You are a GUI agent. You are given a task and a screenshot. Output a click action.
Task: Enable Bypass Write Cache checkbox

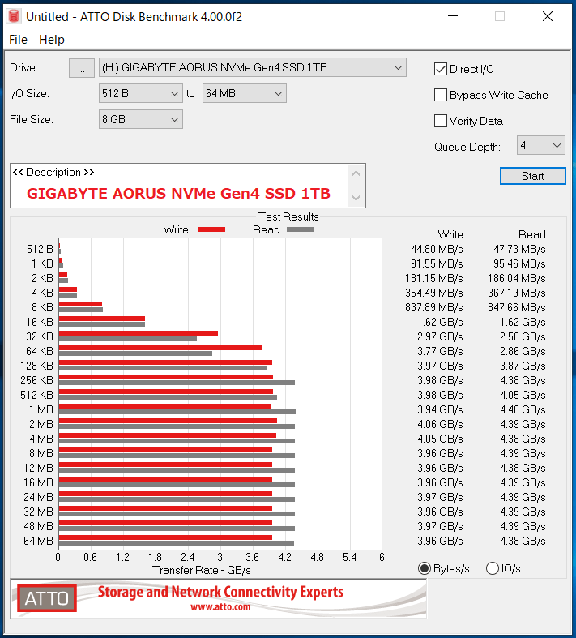pos(441,95)
